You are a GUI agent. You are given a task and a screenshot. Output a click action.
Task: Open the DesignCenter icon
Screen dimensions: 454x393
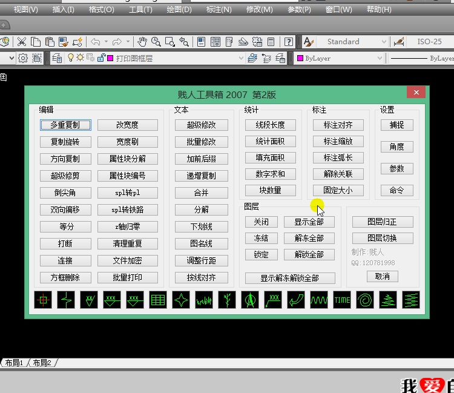point(215,42)
